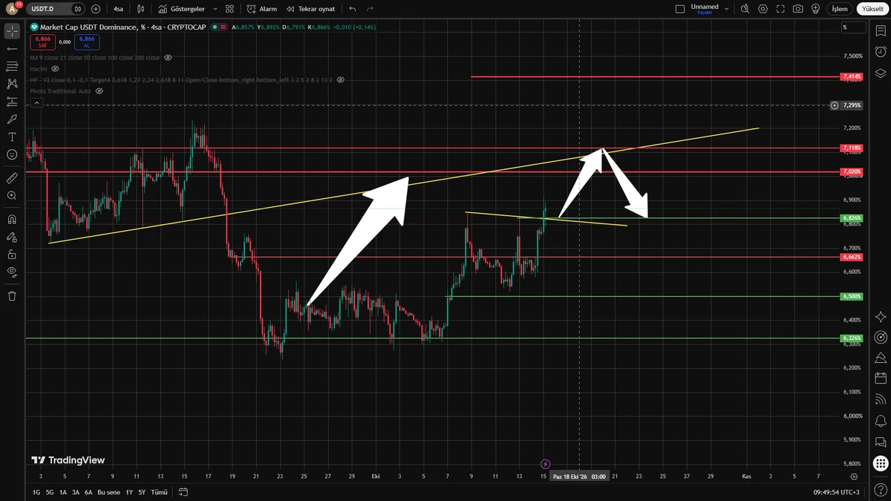The height and width of the screenshot is (501, 891).
Task: Toggle lock all drawing tools
Action: point(12,255)
